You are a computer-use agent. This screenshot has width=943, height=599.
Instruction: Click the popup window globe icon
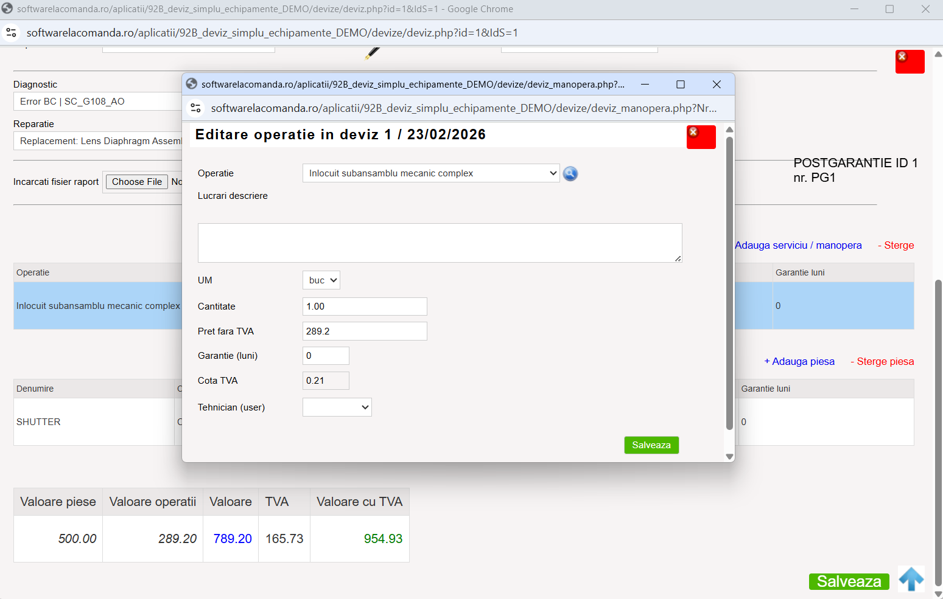click(192, 85)
